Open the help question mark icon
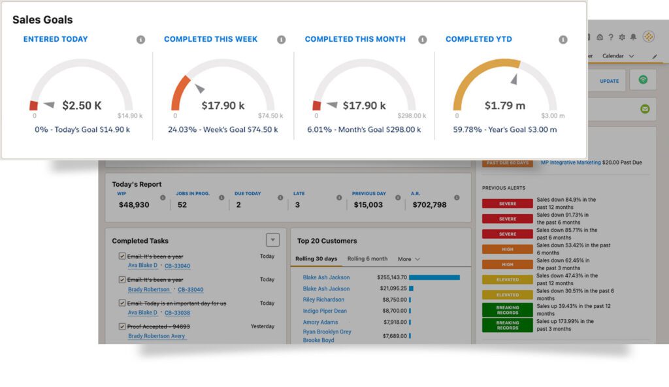The width and height of the screenshot is (669, 387). (611, 37)
